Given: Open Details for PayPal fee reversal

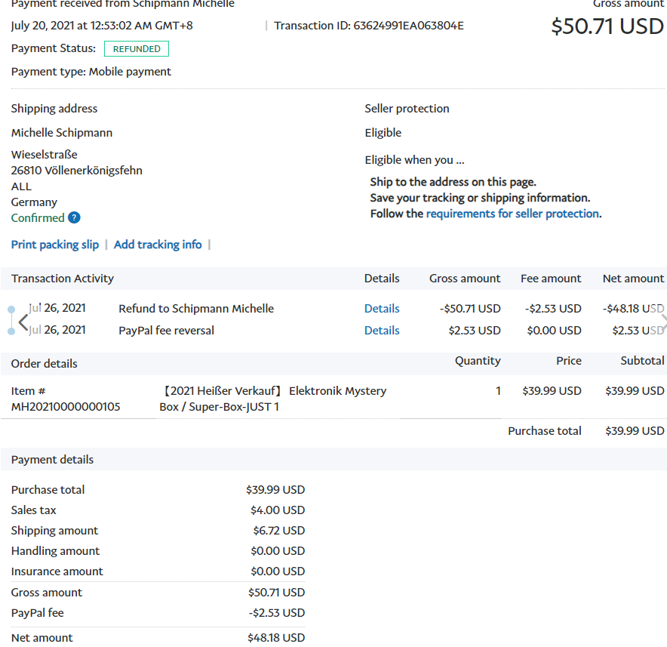Looking at the screenshot, I should pos(382,331).
